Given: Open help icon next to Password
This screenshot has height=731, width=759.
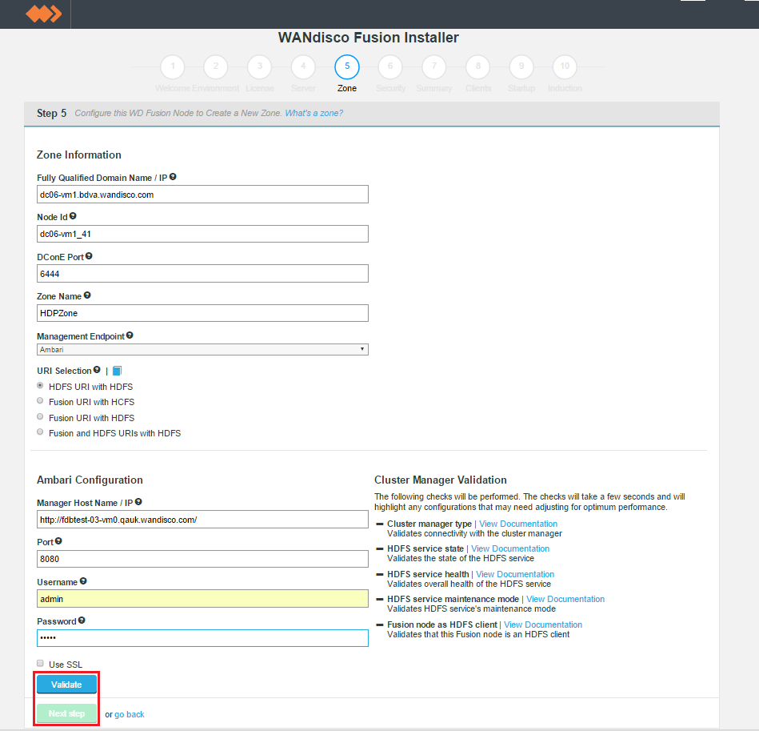Looking at the screenshot, I should 82,620.
